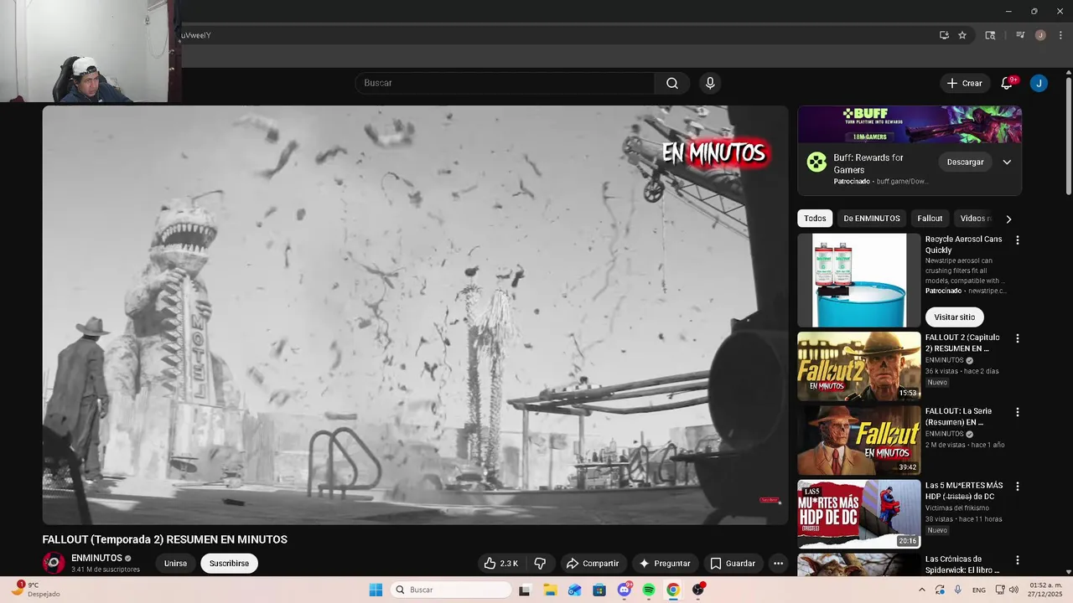Click the Preguntar button
1073x603 pixels.
coord(665,564)
